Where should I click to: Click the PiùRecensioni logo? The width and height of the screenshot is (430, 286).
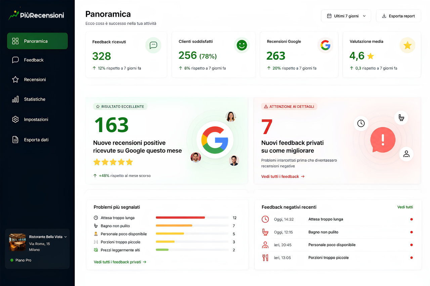pyautogui.click(x=36, y=15)
